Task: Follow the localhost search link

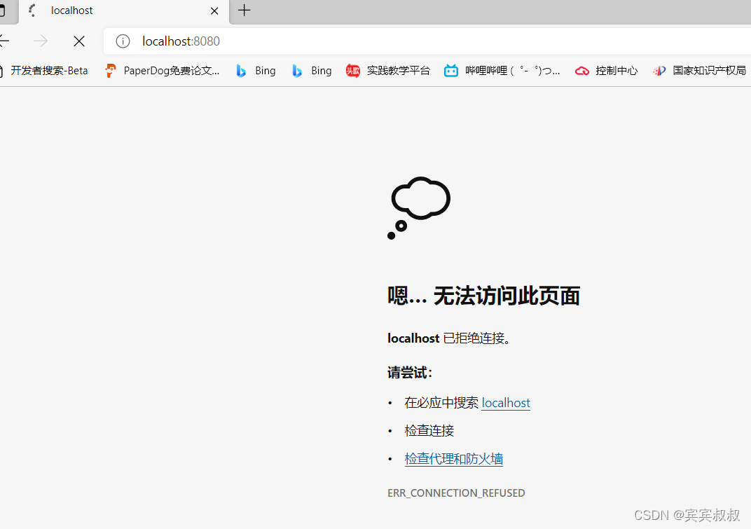Action: pos(505,402)
